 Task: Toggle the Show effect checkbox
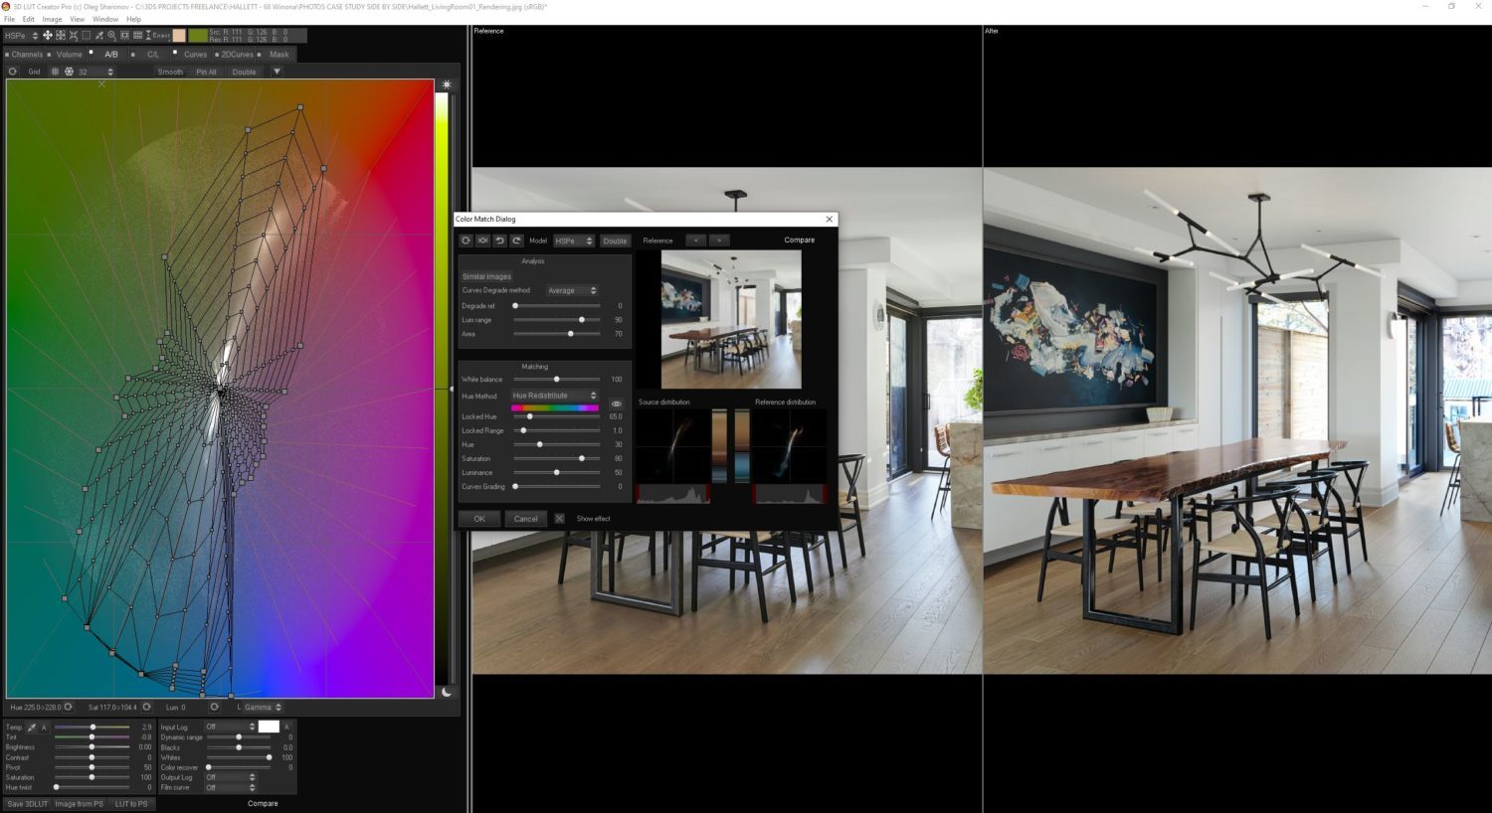[x=559, y=519]
